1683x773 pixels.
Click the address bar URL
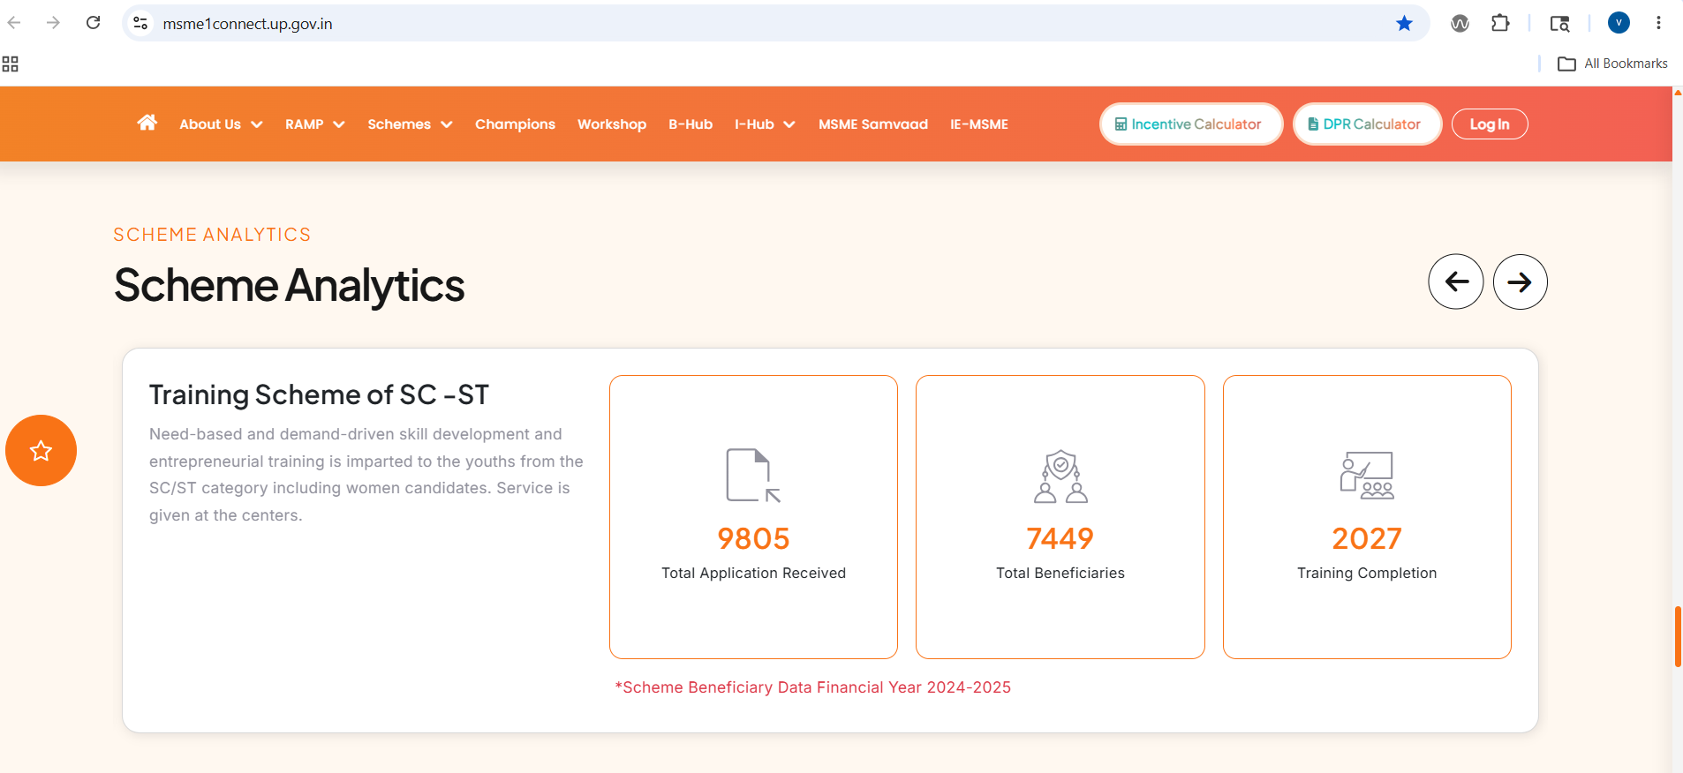tap(248, 24)
